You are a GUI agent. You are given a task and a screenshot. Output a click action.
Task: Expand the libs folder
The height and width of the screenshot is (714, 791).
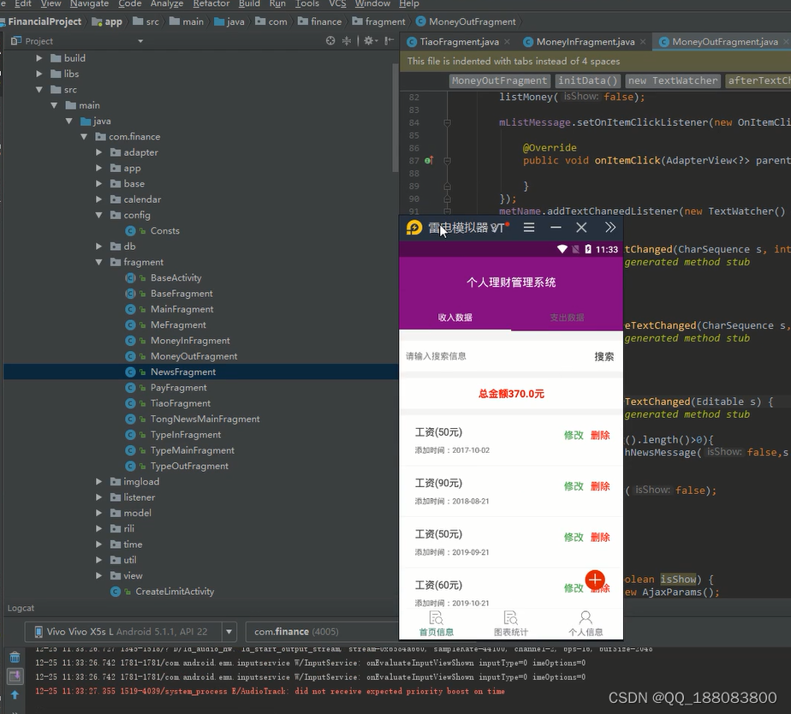(x=39, y=74)
